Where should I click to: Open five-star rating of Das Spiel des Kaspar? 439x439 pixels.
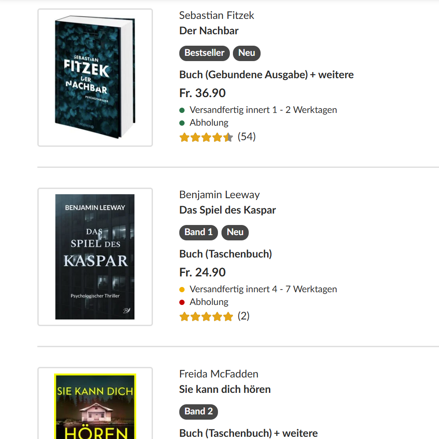[206, 316]
